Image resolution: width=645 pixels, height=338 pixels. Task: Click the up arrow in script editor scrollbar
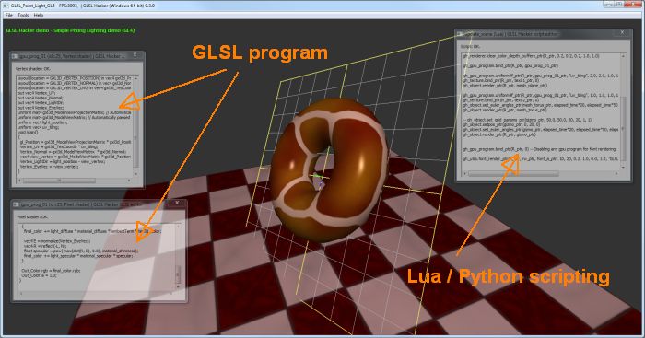623,55
